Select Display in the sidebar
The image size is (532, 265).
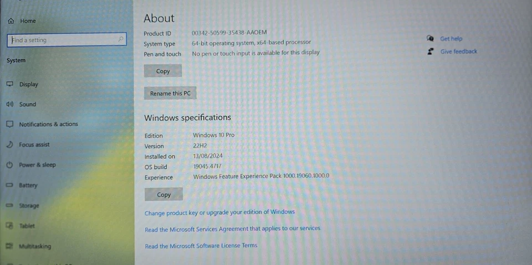28,85
